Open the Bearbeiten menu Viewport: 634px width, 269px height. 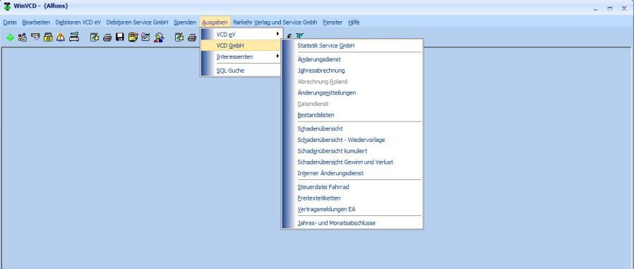[36, 23]
